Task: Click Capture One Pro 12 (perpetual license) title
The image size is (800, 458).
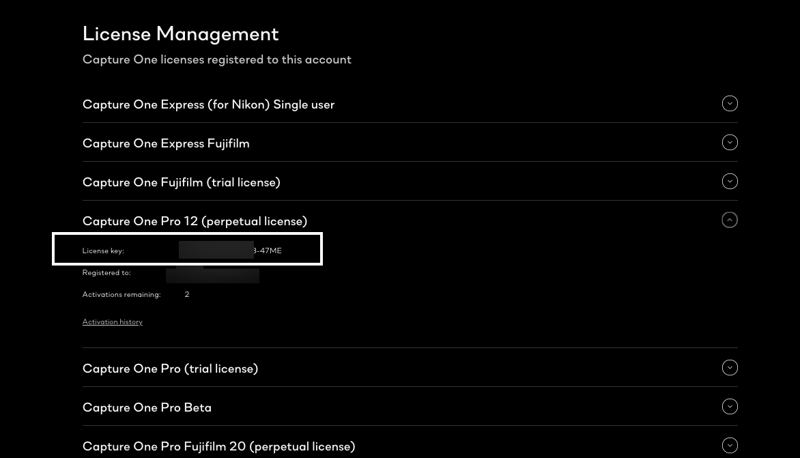Action: point(195,221)
